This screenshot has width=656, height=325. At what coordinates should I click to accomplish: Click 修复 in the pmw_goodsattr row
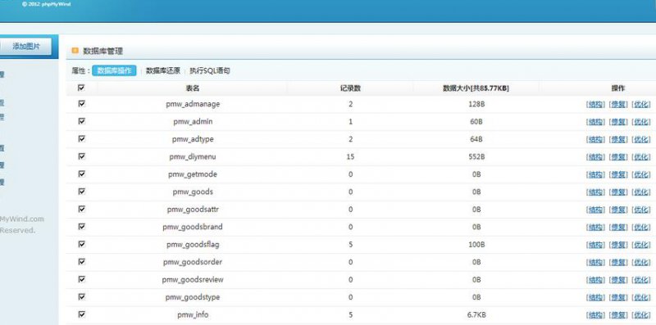(x=618, y=210)
